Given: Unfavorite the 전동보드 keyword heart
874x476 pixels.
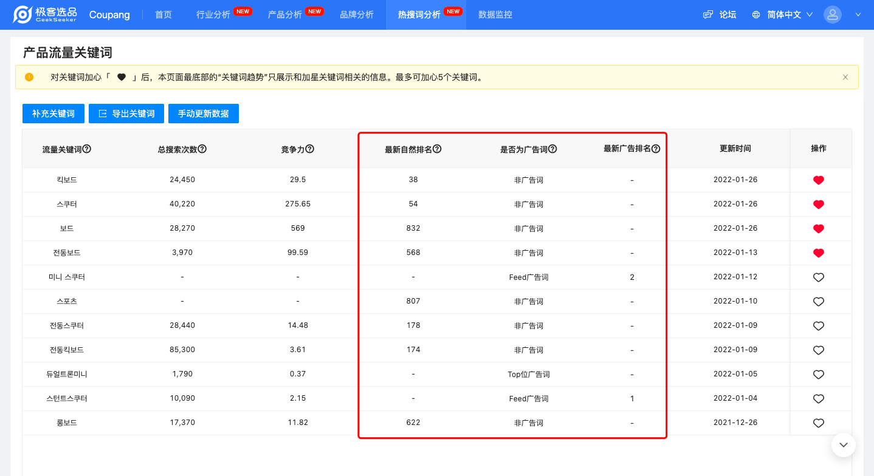Looking at the screenshot, I should (819, 253).
